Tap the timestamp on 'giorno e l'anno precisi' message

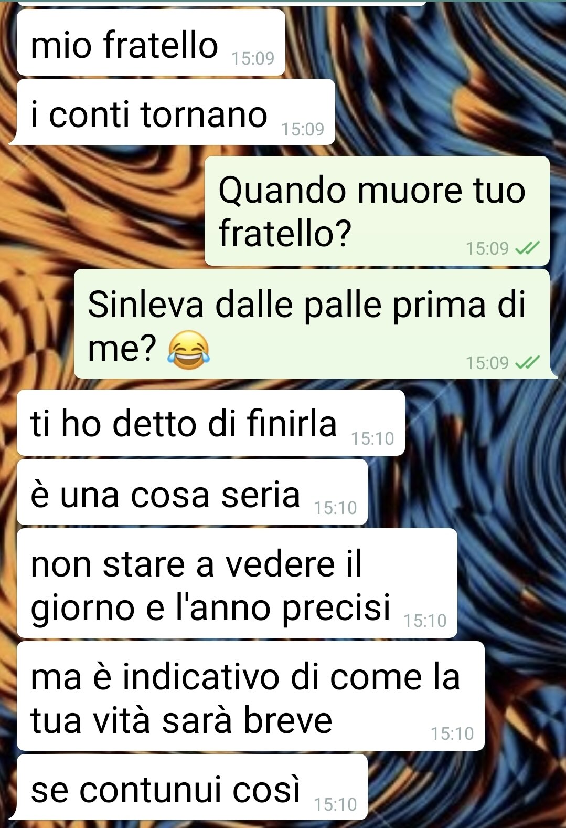point(425,621)
